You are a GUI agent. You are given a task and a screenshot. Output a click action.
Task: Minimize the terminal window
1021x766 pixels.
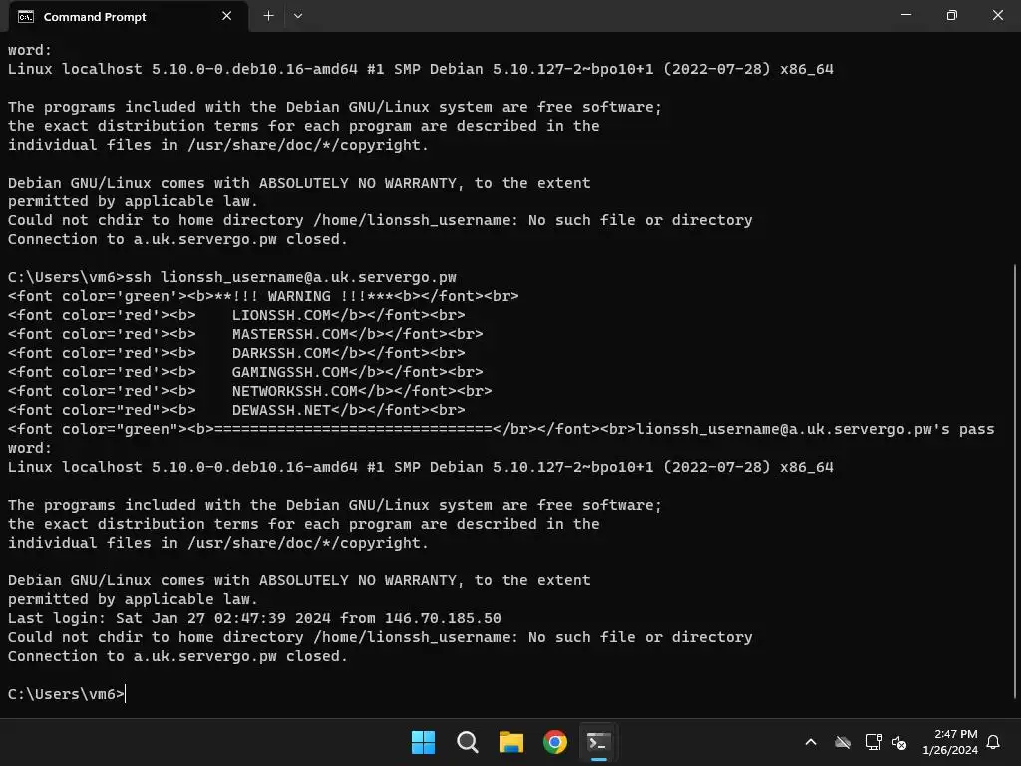[x=906, y=15]
